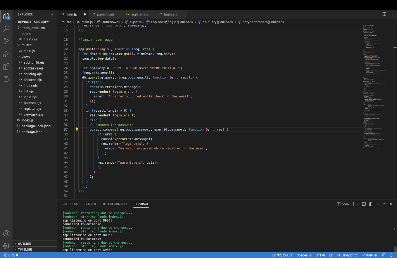Expand the OUTLINE section
397x258 pixels.
(x=24, y=244)
